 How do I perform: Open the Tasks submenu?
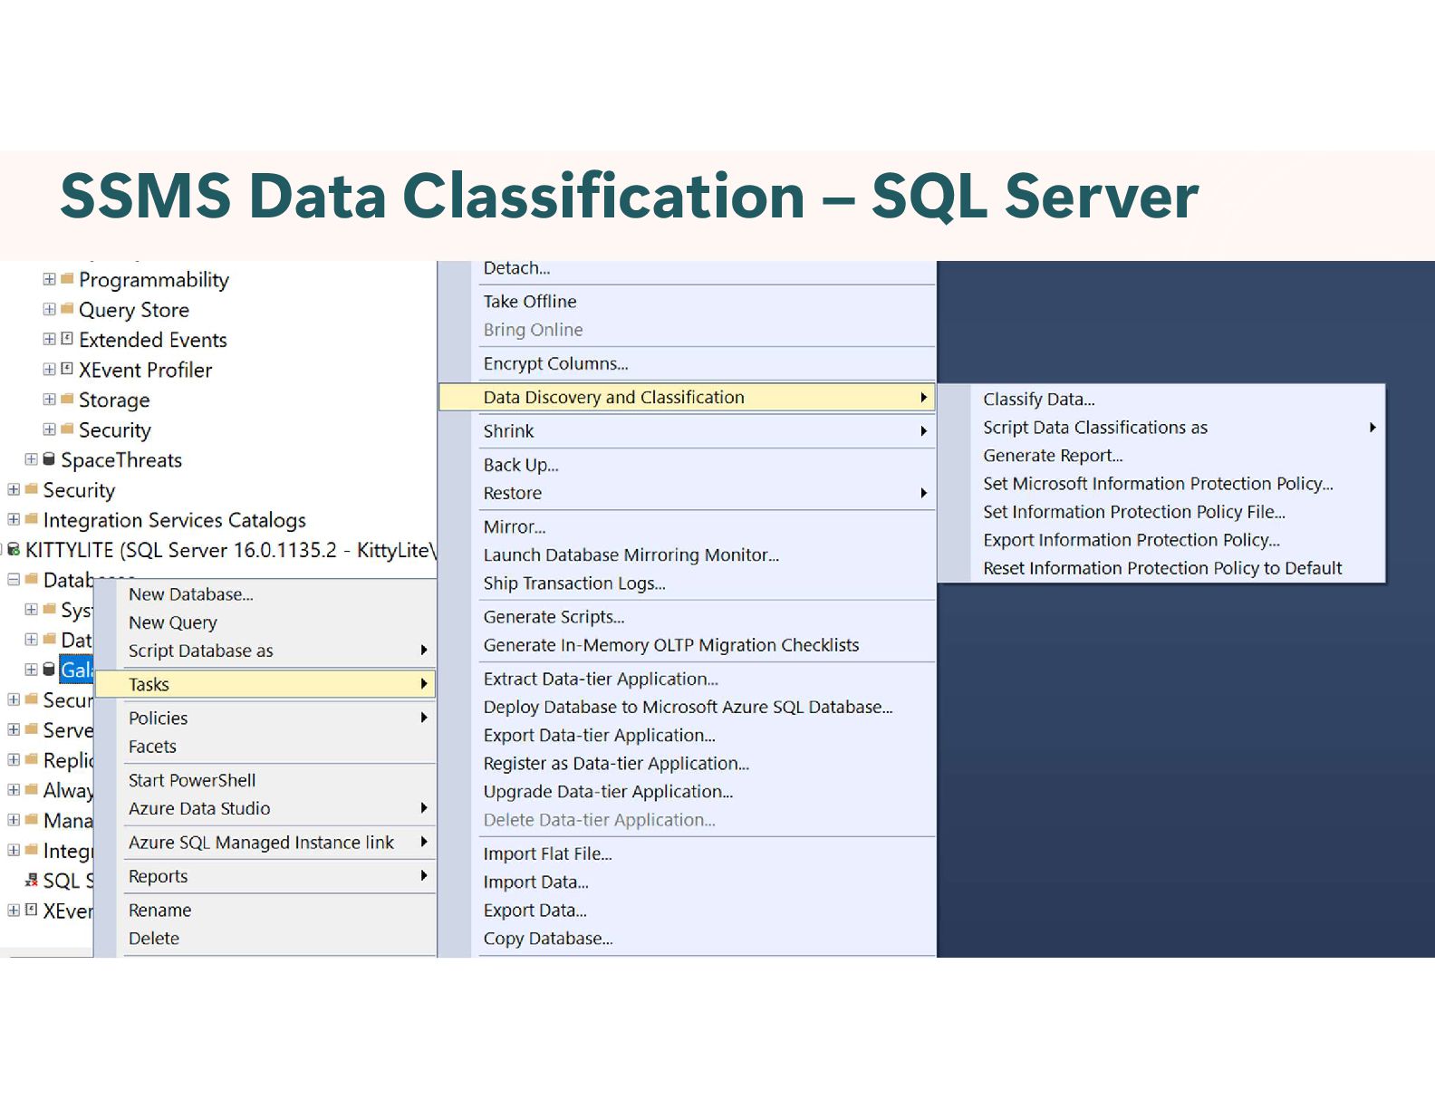tap(265, 684)
